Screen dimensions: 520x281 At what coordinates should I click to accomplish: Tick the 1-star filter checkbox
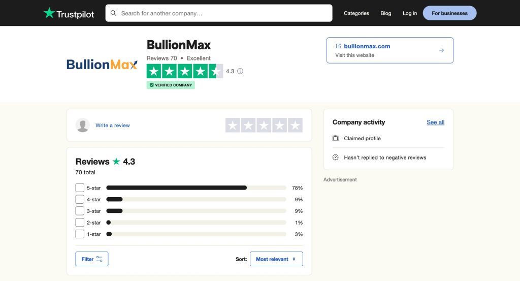pyautogui.click(x=80, y=234)
